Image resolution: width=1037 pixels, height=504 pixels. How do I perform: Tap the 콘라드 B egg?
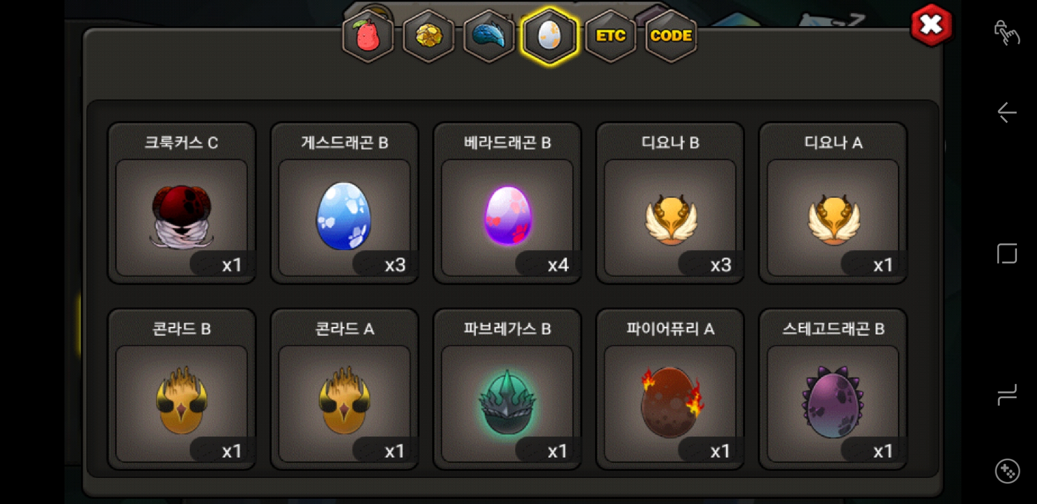182,389
